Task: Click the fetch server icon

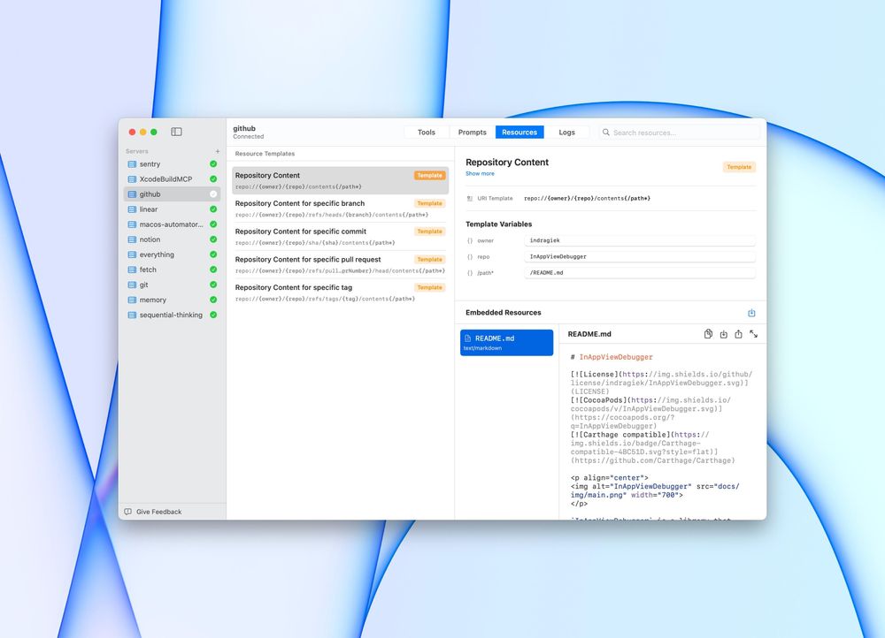Action: coord(132,270)
